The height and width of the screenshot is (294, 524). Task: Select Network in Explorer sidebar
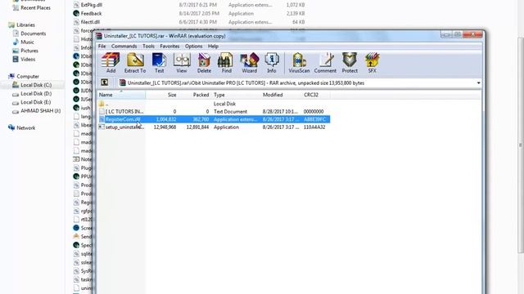(25, 128)
